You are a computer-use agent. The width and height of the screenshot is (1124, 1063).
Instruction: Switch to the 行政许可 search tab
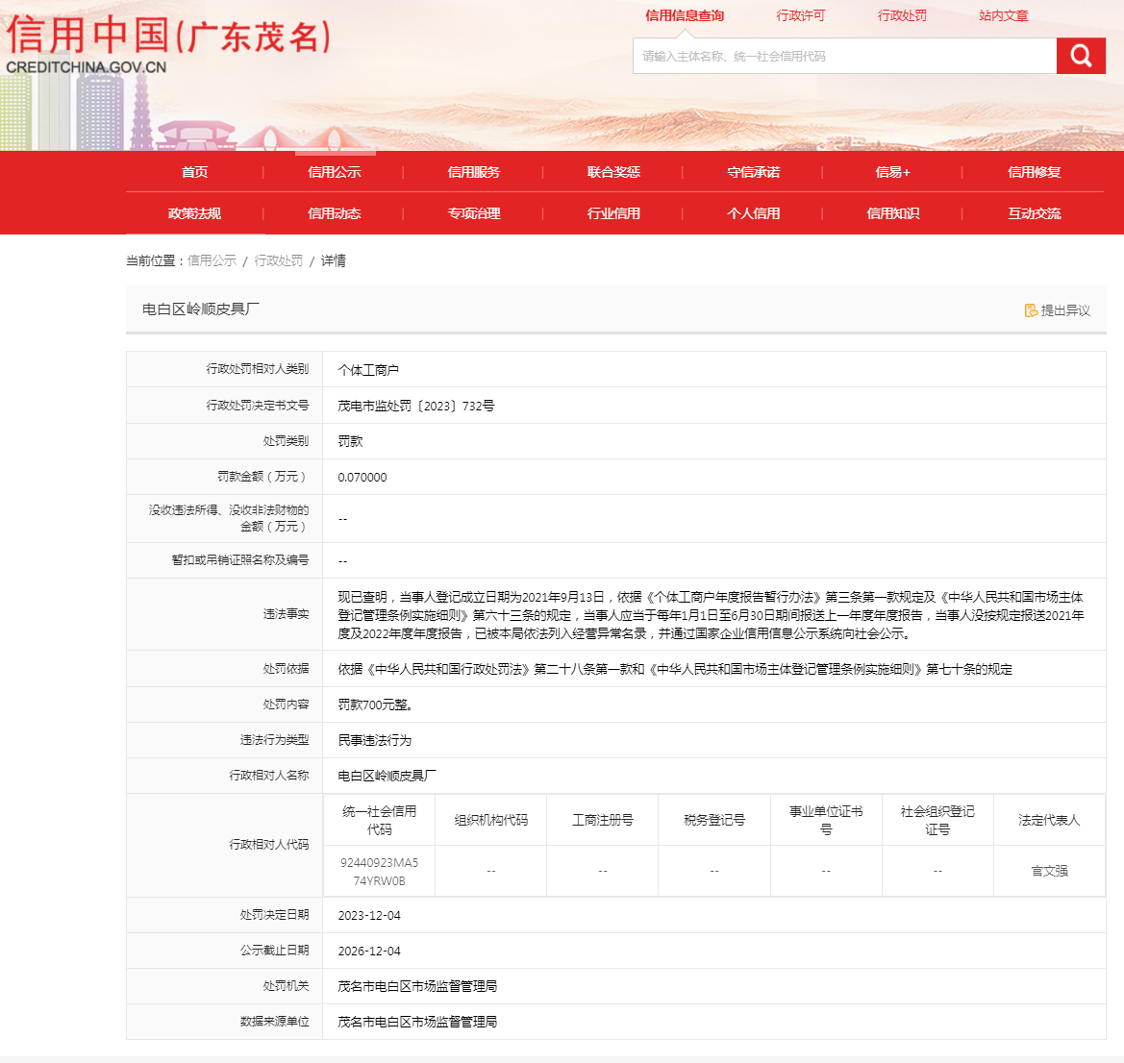click(x=801, y=15)
